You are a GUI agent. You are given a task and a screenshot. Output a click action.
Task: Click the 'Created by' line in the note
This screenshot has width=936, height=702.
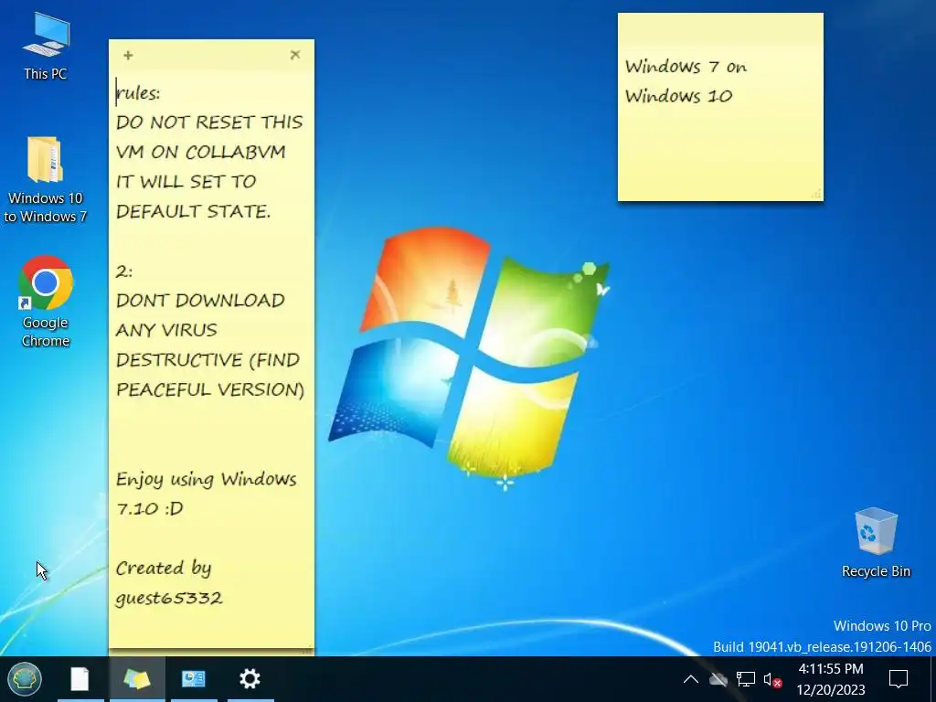[x=164, y=569]
